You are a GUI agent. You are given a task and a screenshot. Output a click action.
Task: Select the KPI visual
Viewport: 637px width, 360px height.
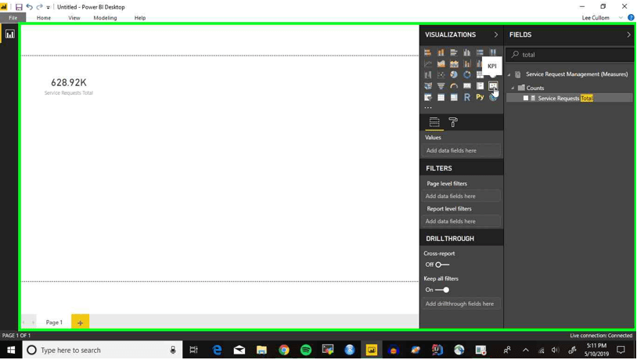(x=493, y=86)
